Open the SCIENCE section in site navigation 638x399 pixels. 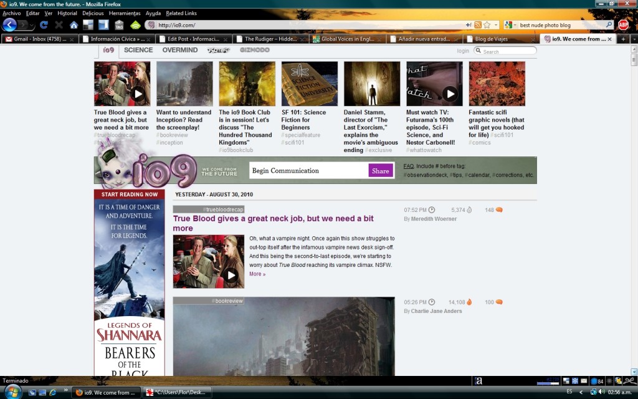click(138, 50)
